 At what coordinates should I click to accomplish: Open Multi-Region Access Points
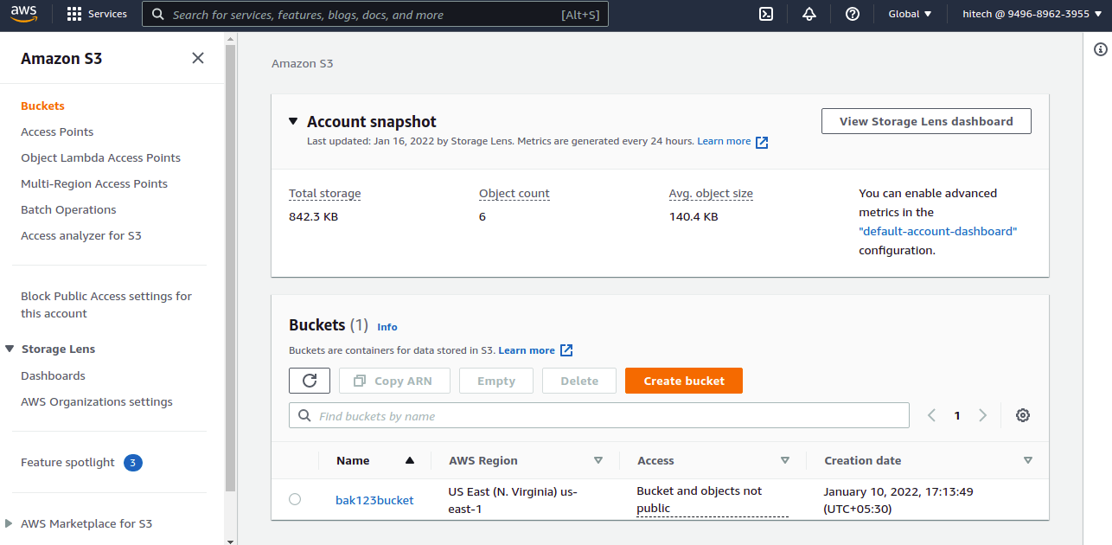pos(94,183)
